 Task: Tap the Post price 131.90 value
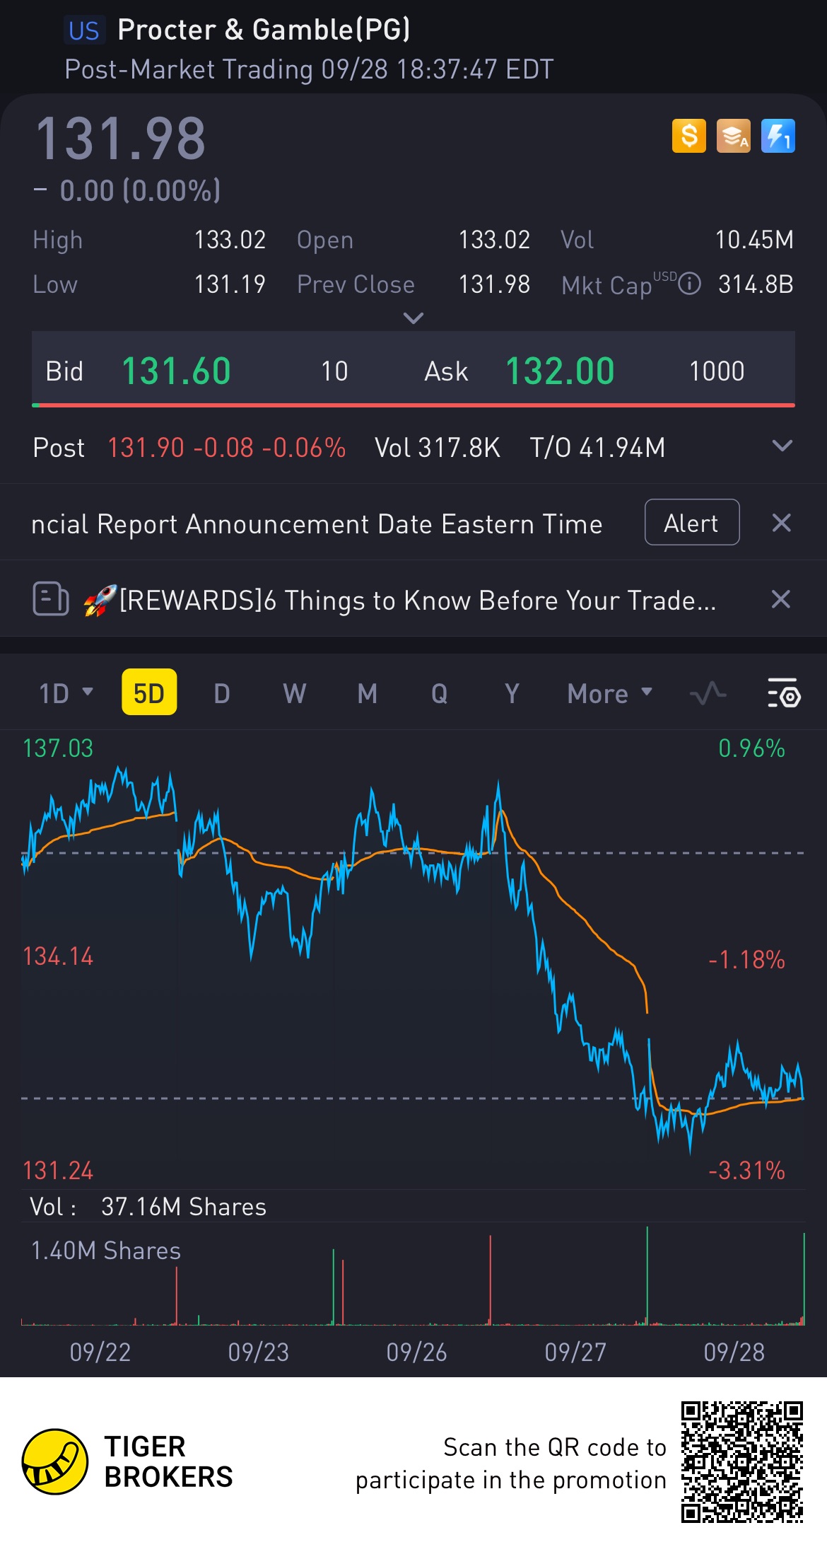pyautogui.click(x=146, y=448)
